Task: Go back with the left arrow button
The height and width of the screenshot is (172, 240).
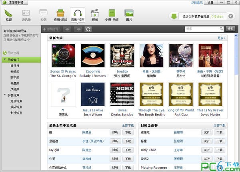Action: [x=67, y=29]
